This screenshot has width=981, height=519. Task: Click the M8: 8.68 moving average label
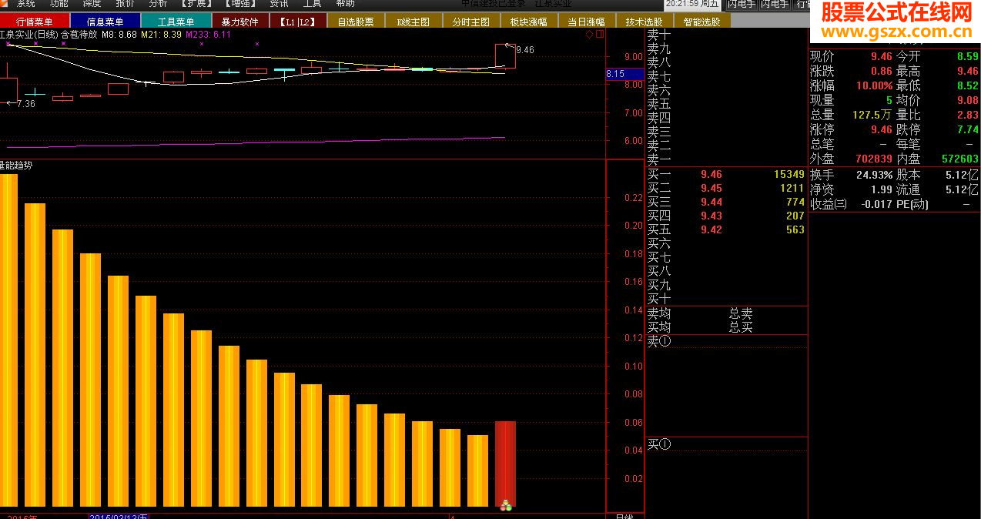(x=119, y=35)
